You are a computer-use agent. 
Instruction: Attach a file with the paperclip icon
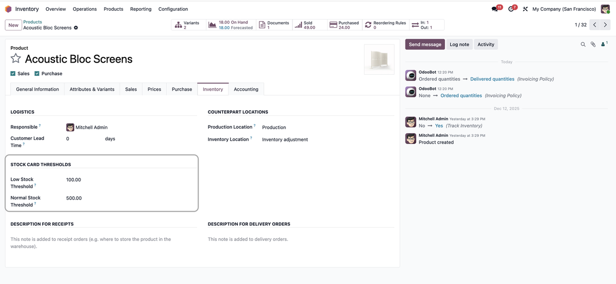[x=593, y=45]
